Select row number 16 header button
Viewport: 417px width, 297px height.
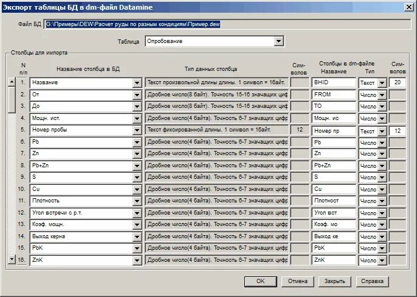click(x=22, y=260)
